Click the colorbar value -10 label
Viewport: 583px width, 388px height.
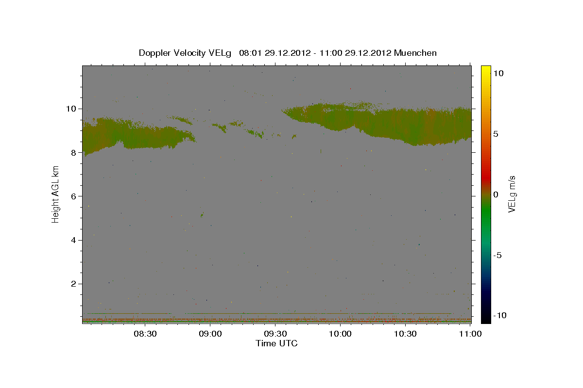[499, 316]
